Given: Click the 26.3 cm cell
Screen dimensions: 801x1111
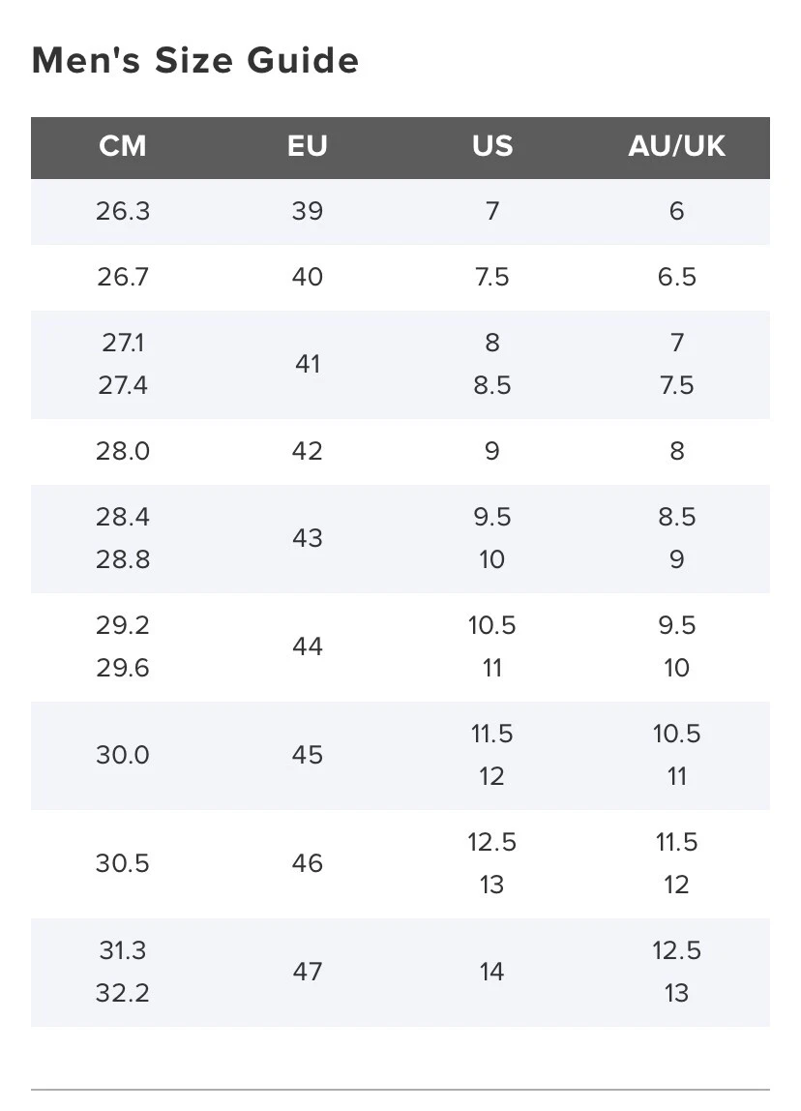Looking at the screenshot, I should click(x=123, y=211).
